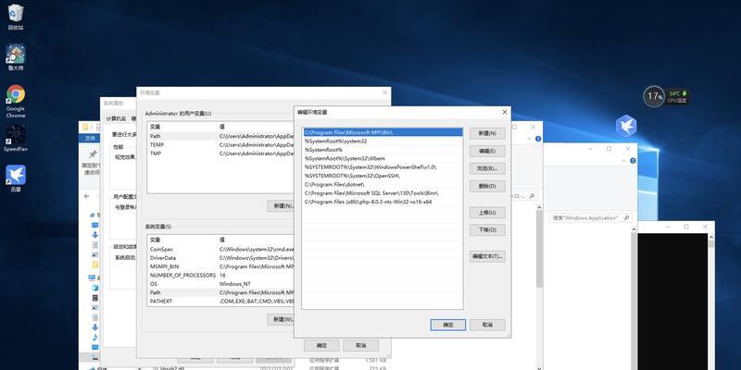Click the 17% CPU usage circle widget
Screen dimensions: 741x370
[654, 96]
